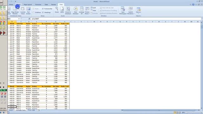The image size is (203, 114).
Task: Open Excel Help question mark
Action: (x=193, y=4)
